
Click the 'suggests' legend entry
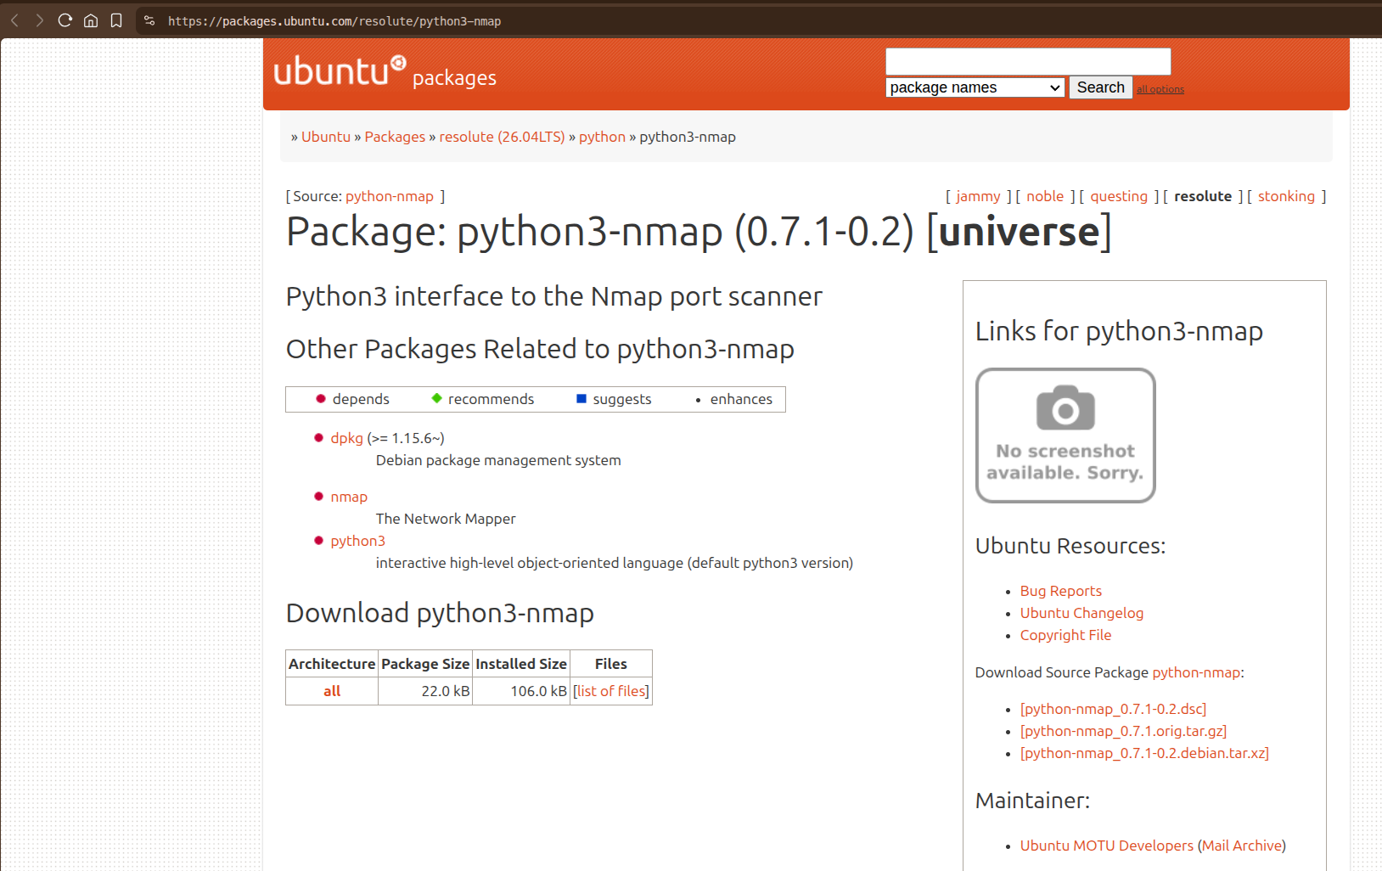click(x=614, y=399)
